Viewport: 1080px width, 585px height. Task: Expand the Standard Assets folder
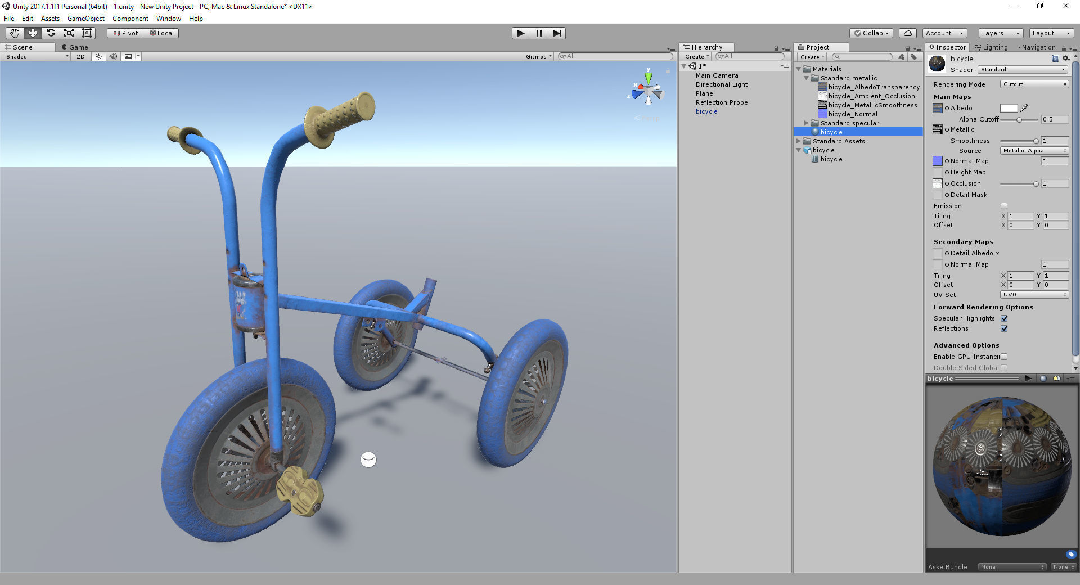tap(799, 141)
